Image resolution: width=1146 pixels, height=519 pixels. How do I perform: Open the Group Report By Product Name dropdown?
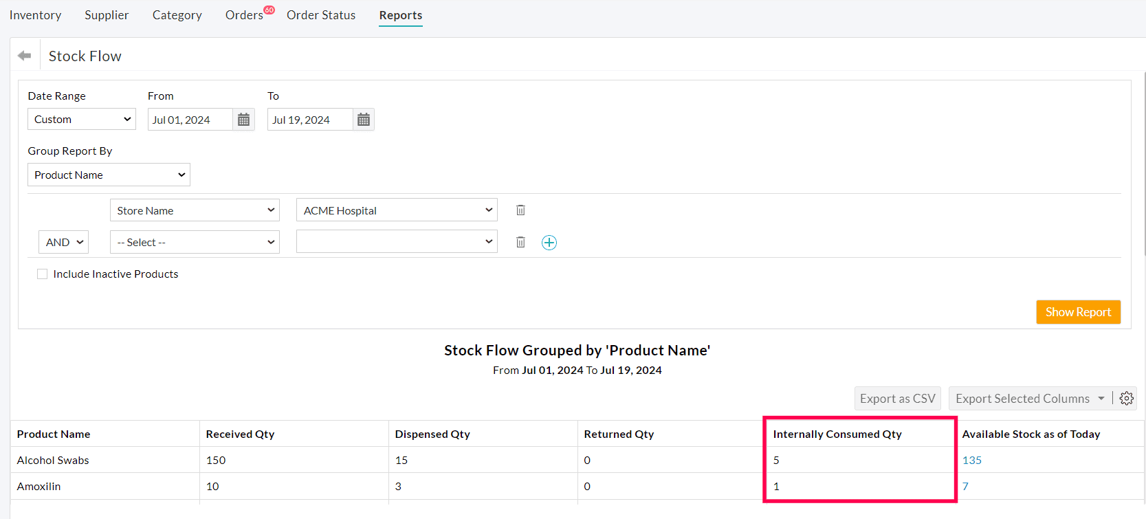pos(109,175)
